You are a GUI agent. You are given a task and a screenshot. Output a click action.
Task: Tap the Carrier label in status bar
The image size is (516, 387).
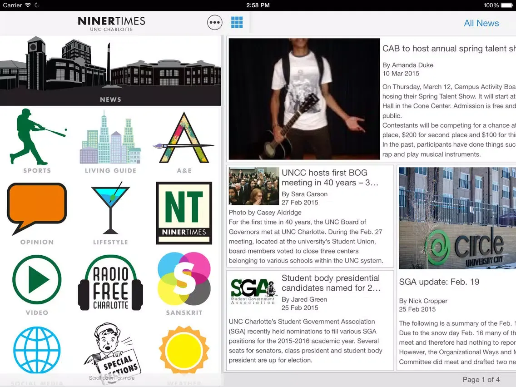12,5
